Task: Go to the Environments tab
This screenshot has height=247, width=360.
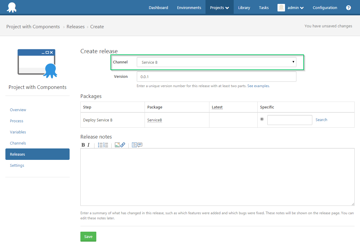Action: pyautogui.click(x=189, y=8)
